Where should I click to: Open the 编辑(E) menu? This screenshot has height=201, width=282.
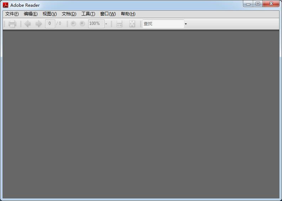[31, 14]
